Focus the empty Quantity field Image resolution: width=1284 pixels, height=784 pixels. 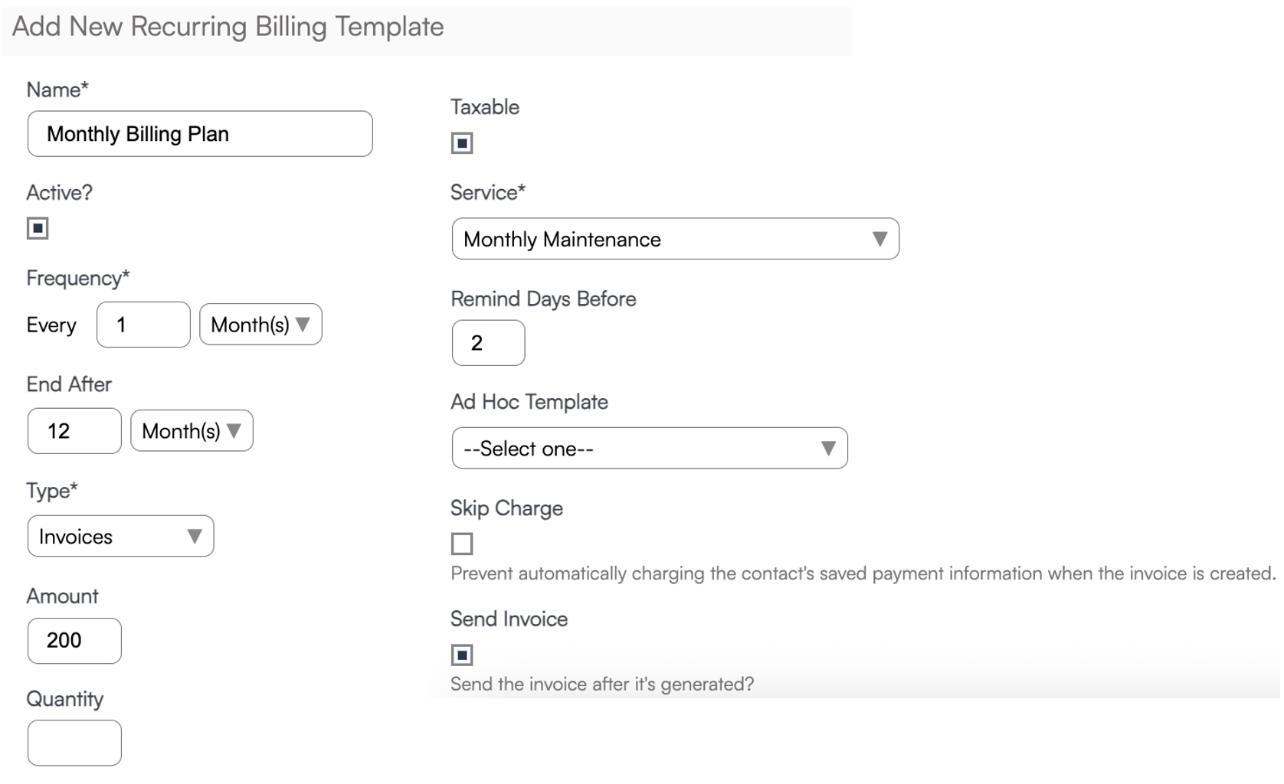[x=74, y=743]
